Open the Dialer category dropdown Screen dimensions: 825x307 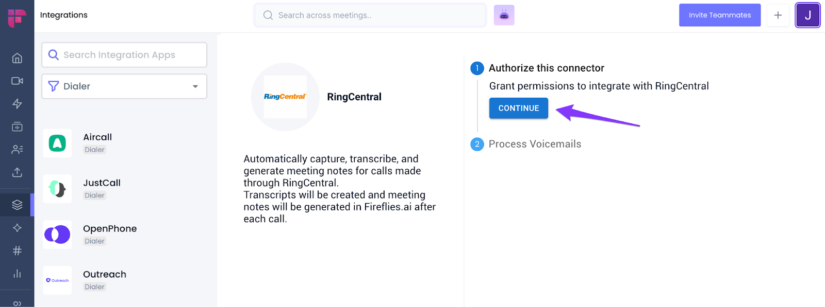(x=124, y=86)
